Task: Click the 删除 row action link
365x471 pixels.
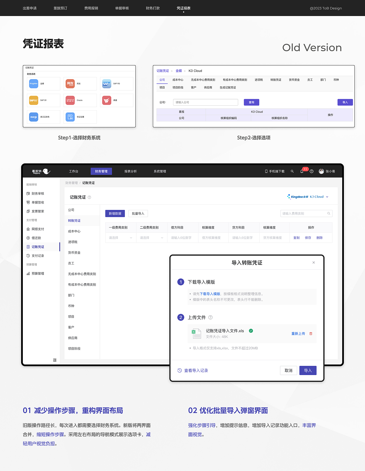Action: (x=319, y=238)
